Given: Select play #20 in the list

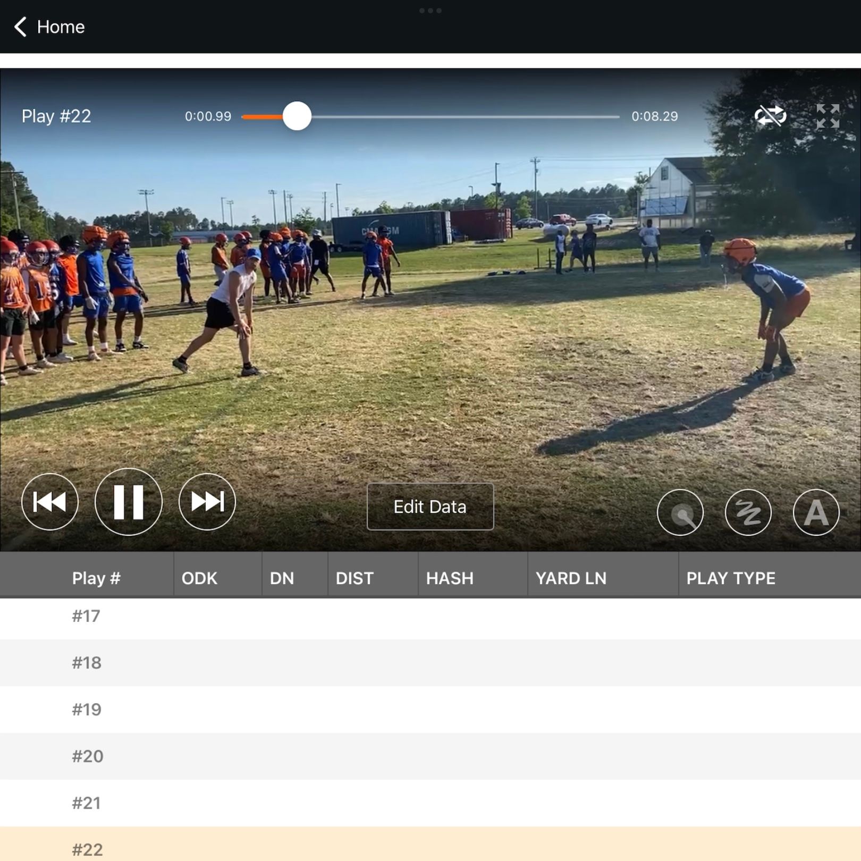Looking at the screenshot, I should click(x=430, y=756).
